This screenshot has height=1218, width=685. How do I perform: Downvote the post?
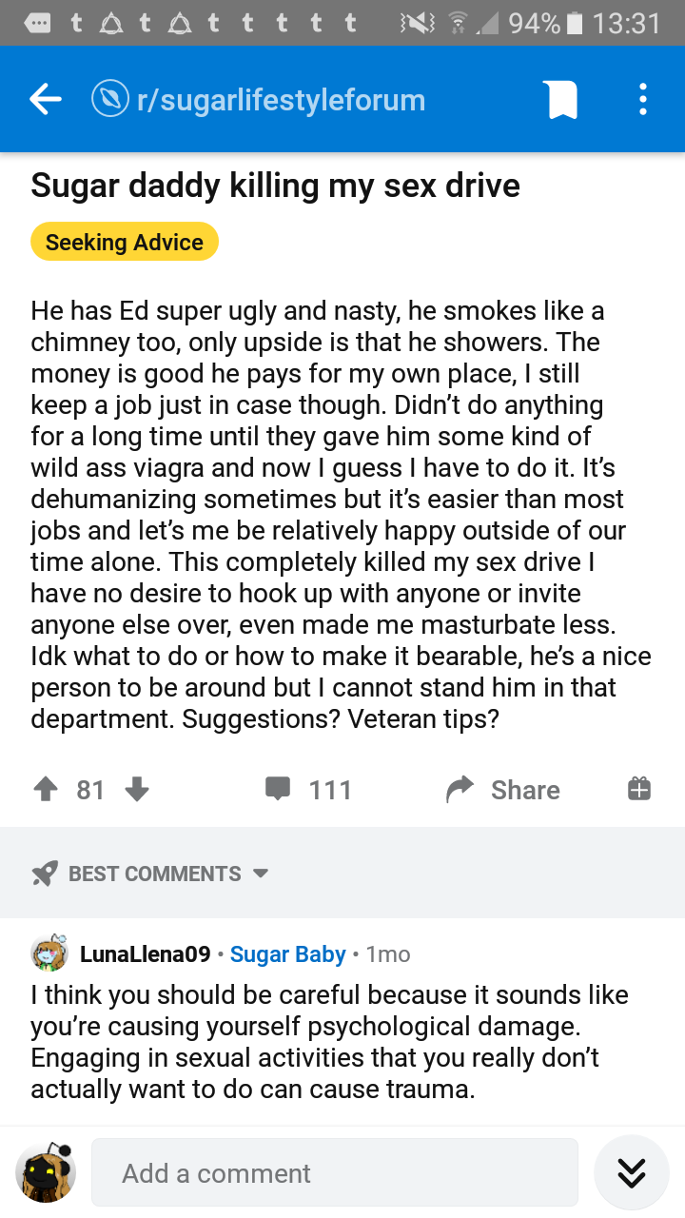click(x=137, y=790)
